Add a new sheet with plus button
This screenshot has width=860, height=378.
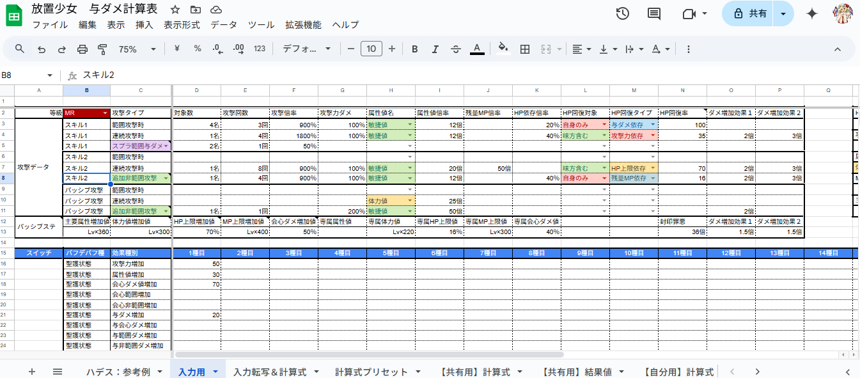click(32, 372)
